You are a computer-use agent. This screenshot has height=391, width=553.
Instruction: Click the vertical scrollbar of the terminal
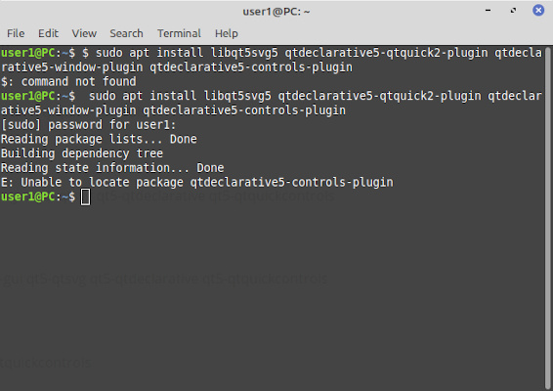548,217
